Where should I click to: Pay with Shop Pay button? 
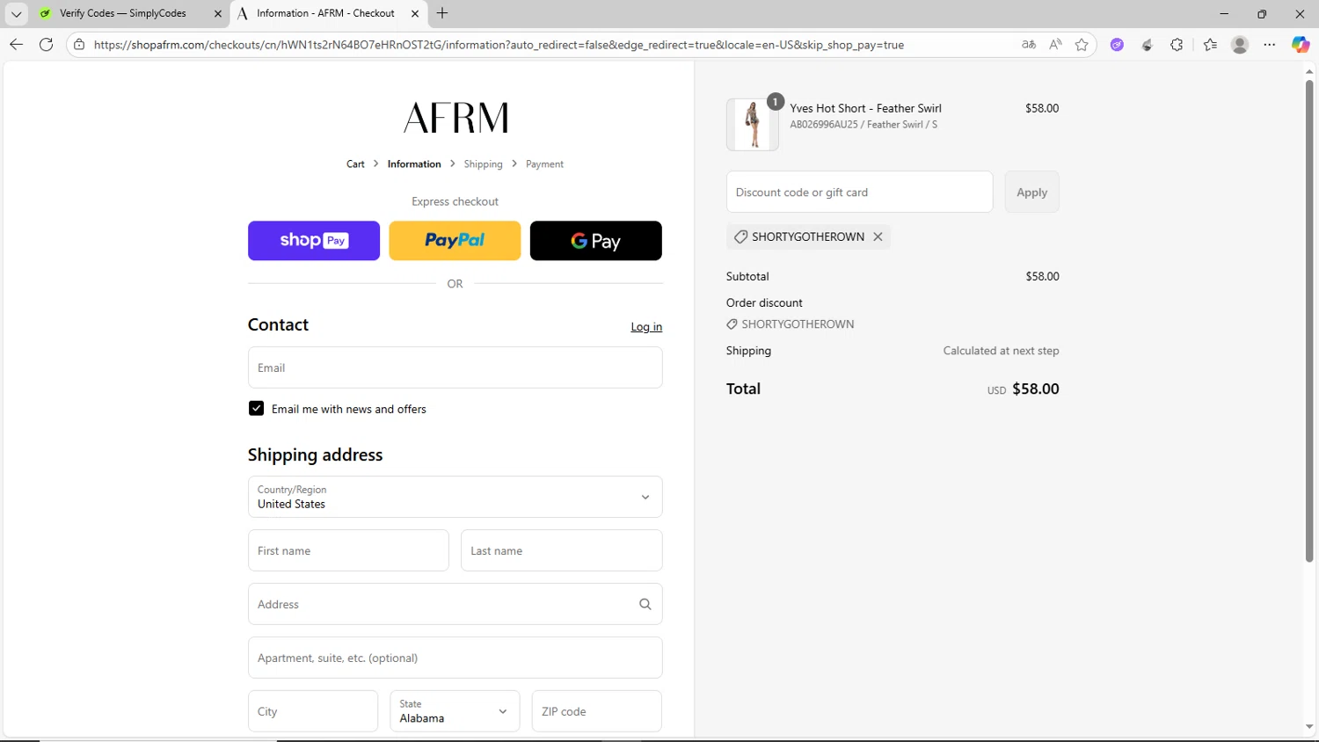[x=314, y=241]
